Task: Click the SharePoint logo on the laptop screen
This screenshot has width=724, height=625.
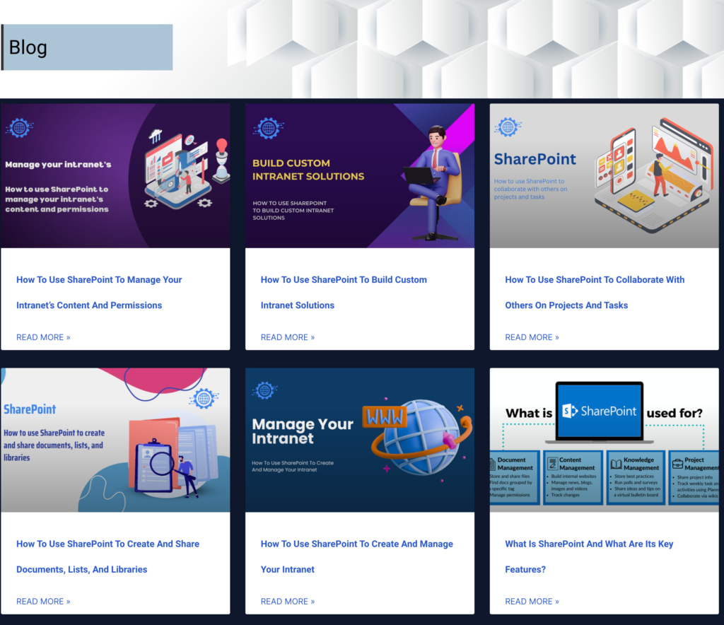Action: click(x=600, y=411)
